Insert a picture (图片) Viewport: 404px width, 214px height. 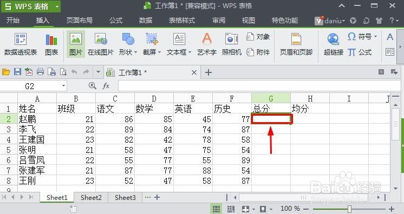(x=76, y=44)
